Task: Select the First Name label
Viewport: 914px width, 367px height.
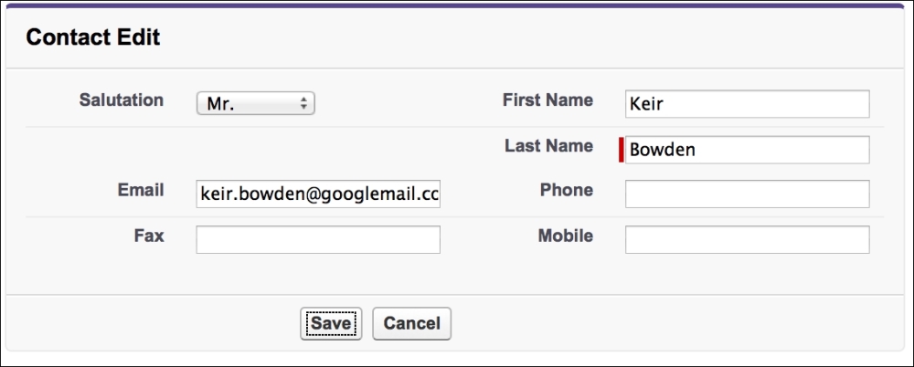Action: click(x=547, y=100)
